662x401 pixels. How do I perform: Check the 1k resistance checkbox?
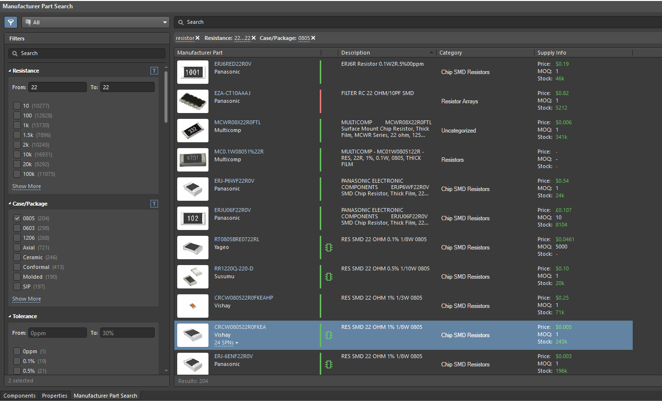coord(17,125)
